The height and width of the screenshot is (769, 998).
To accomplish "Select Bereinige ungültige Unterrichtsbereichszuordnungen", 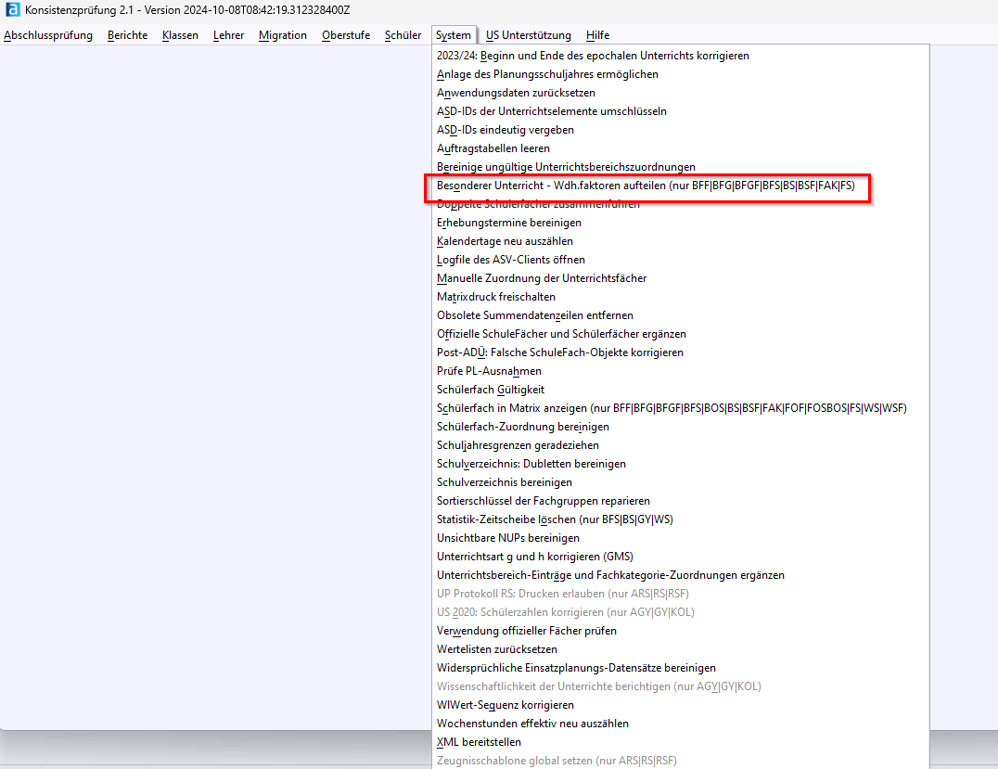I will (681, 166).
